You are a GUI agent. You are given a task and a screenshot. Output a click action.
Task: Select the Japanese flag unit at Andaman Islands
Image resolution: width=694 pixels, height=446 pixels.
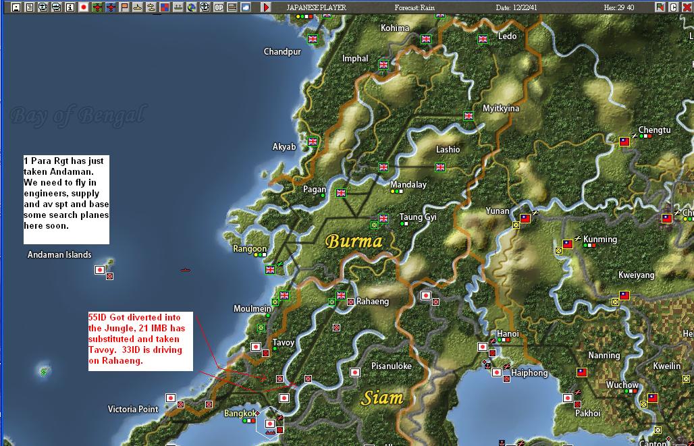click(100, 269)
